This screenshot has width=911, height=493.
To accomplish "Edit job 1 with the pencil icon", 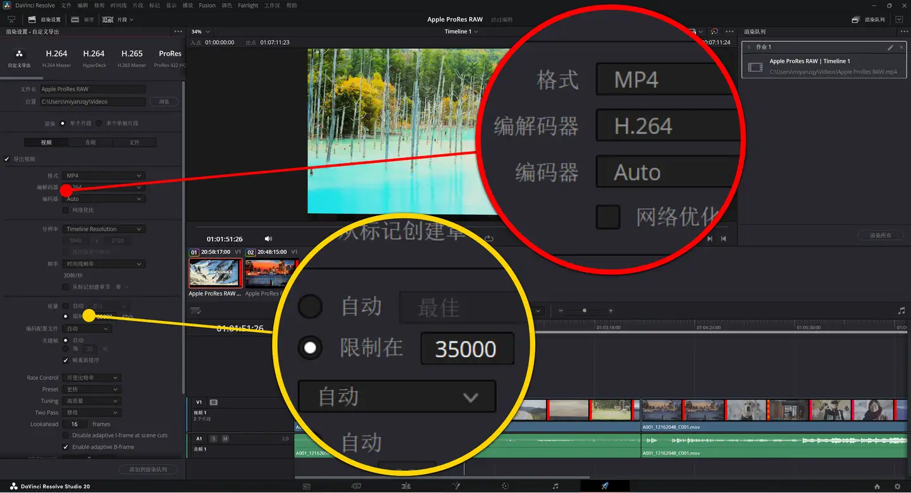I will [x=890, y=47].
